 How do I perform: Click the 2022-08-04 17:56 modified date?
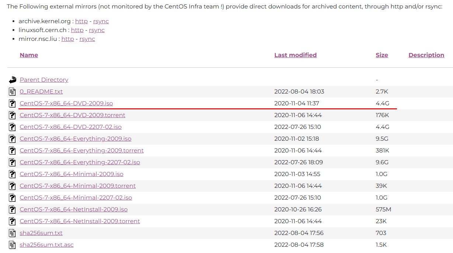click(299, 233)
